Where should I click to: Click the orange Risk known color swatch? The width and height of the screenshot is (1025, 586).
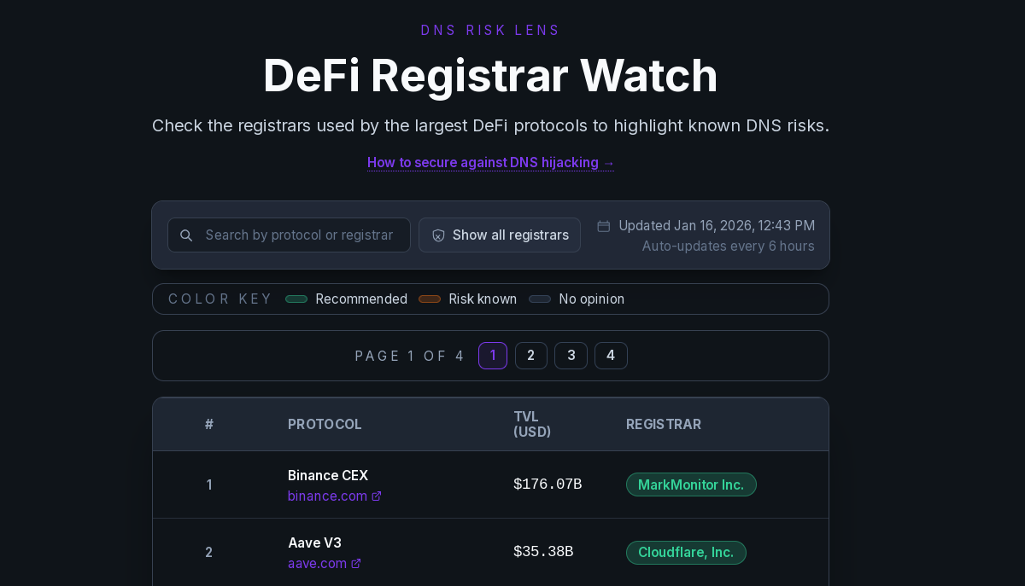click(430, 299)
